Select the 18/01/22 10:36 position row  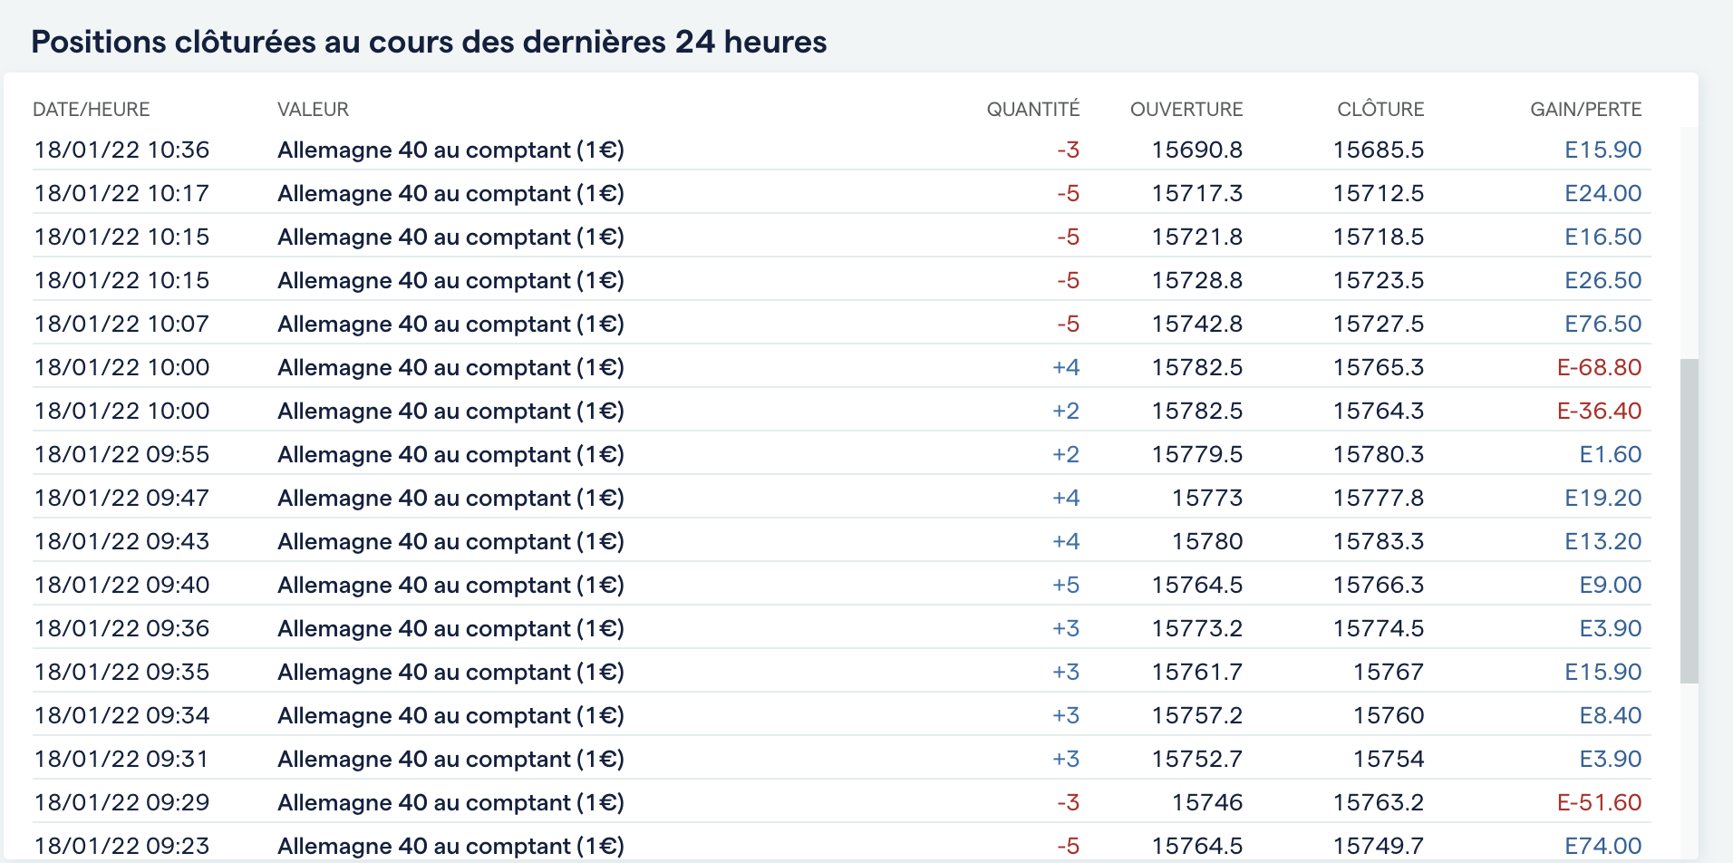click(841, 150)
